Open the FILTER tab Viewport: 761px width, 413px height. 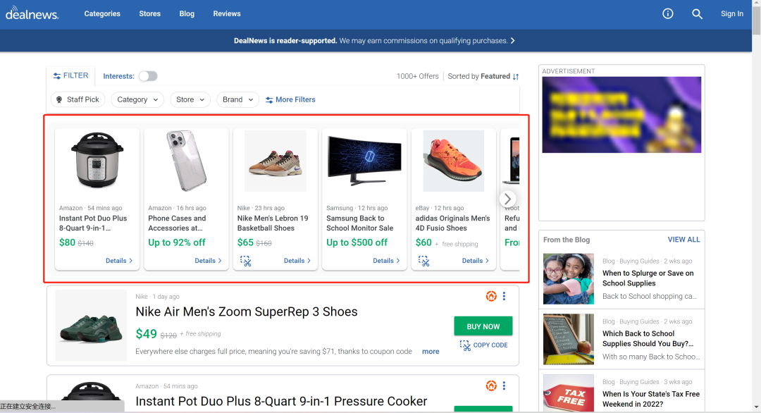(70, 75)
